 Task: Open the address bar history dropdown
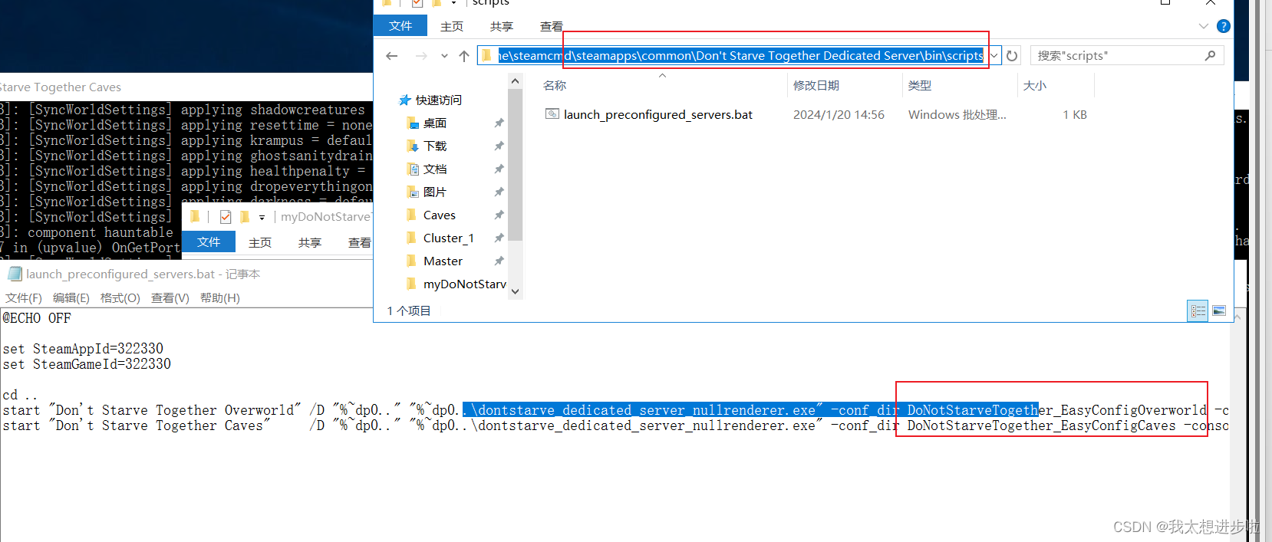point(994,56)
